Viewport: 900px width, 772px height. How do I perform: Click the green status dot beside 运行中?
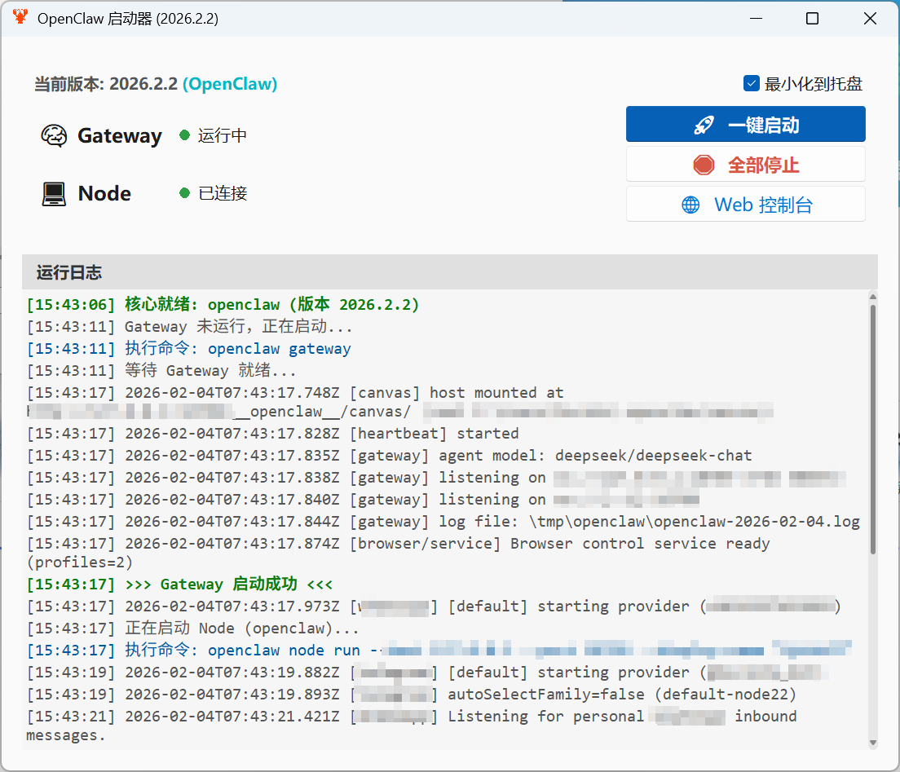click(x=184, y=135)
